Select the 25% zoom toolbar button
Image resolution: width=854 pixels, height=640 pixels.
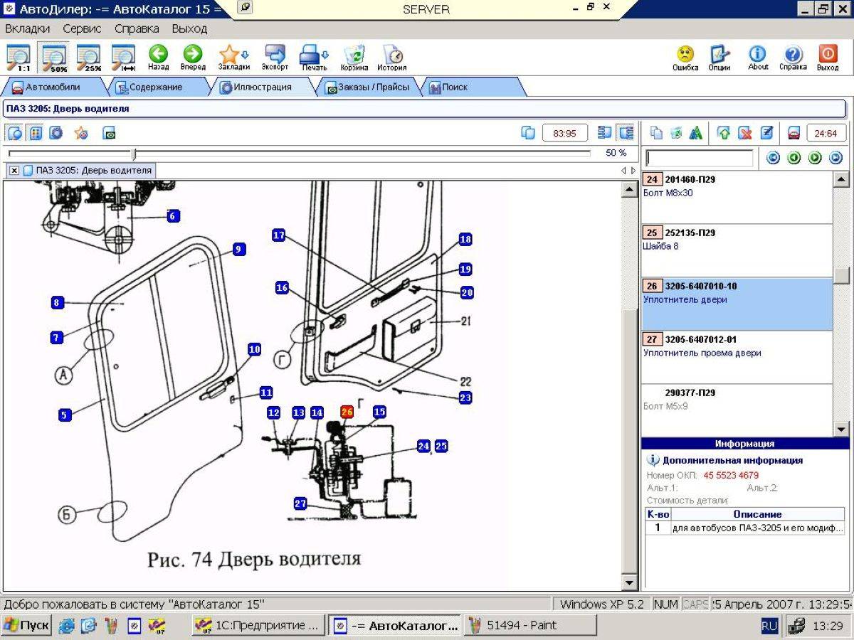88,57
